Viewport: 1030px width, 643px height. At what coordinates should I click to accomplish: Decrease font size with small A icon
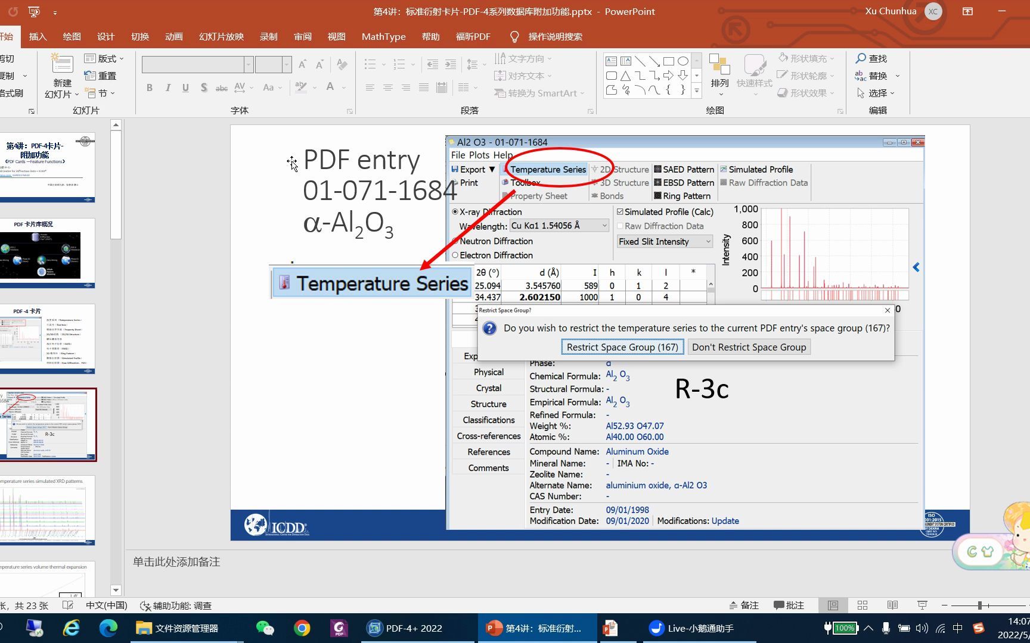[x=319, y=64]
